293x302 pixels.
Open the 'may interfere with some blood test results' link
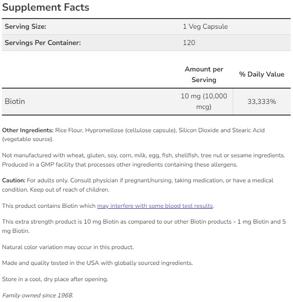pos(155,206)
